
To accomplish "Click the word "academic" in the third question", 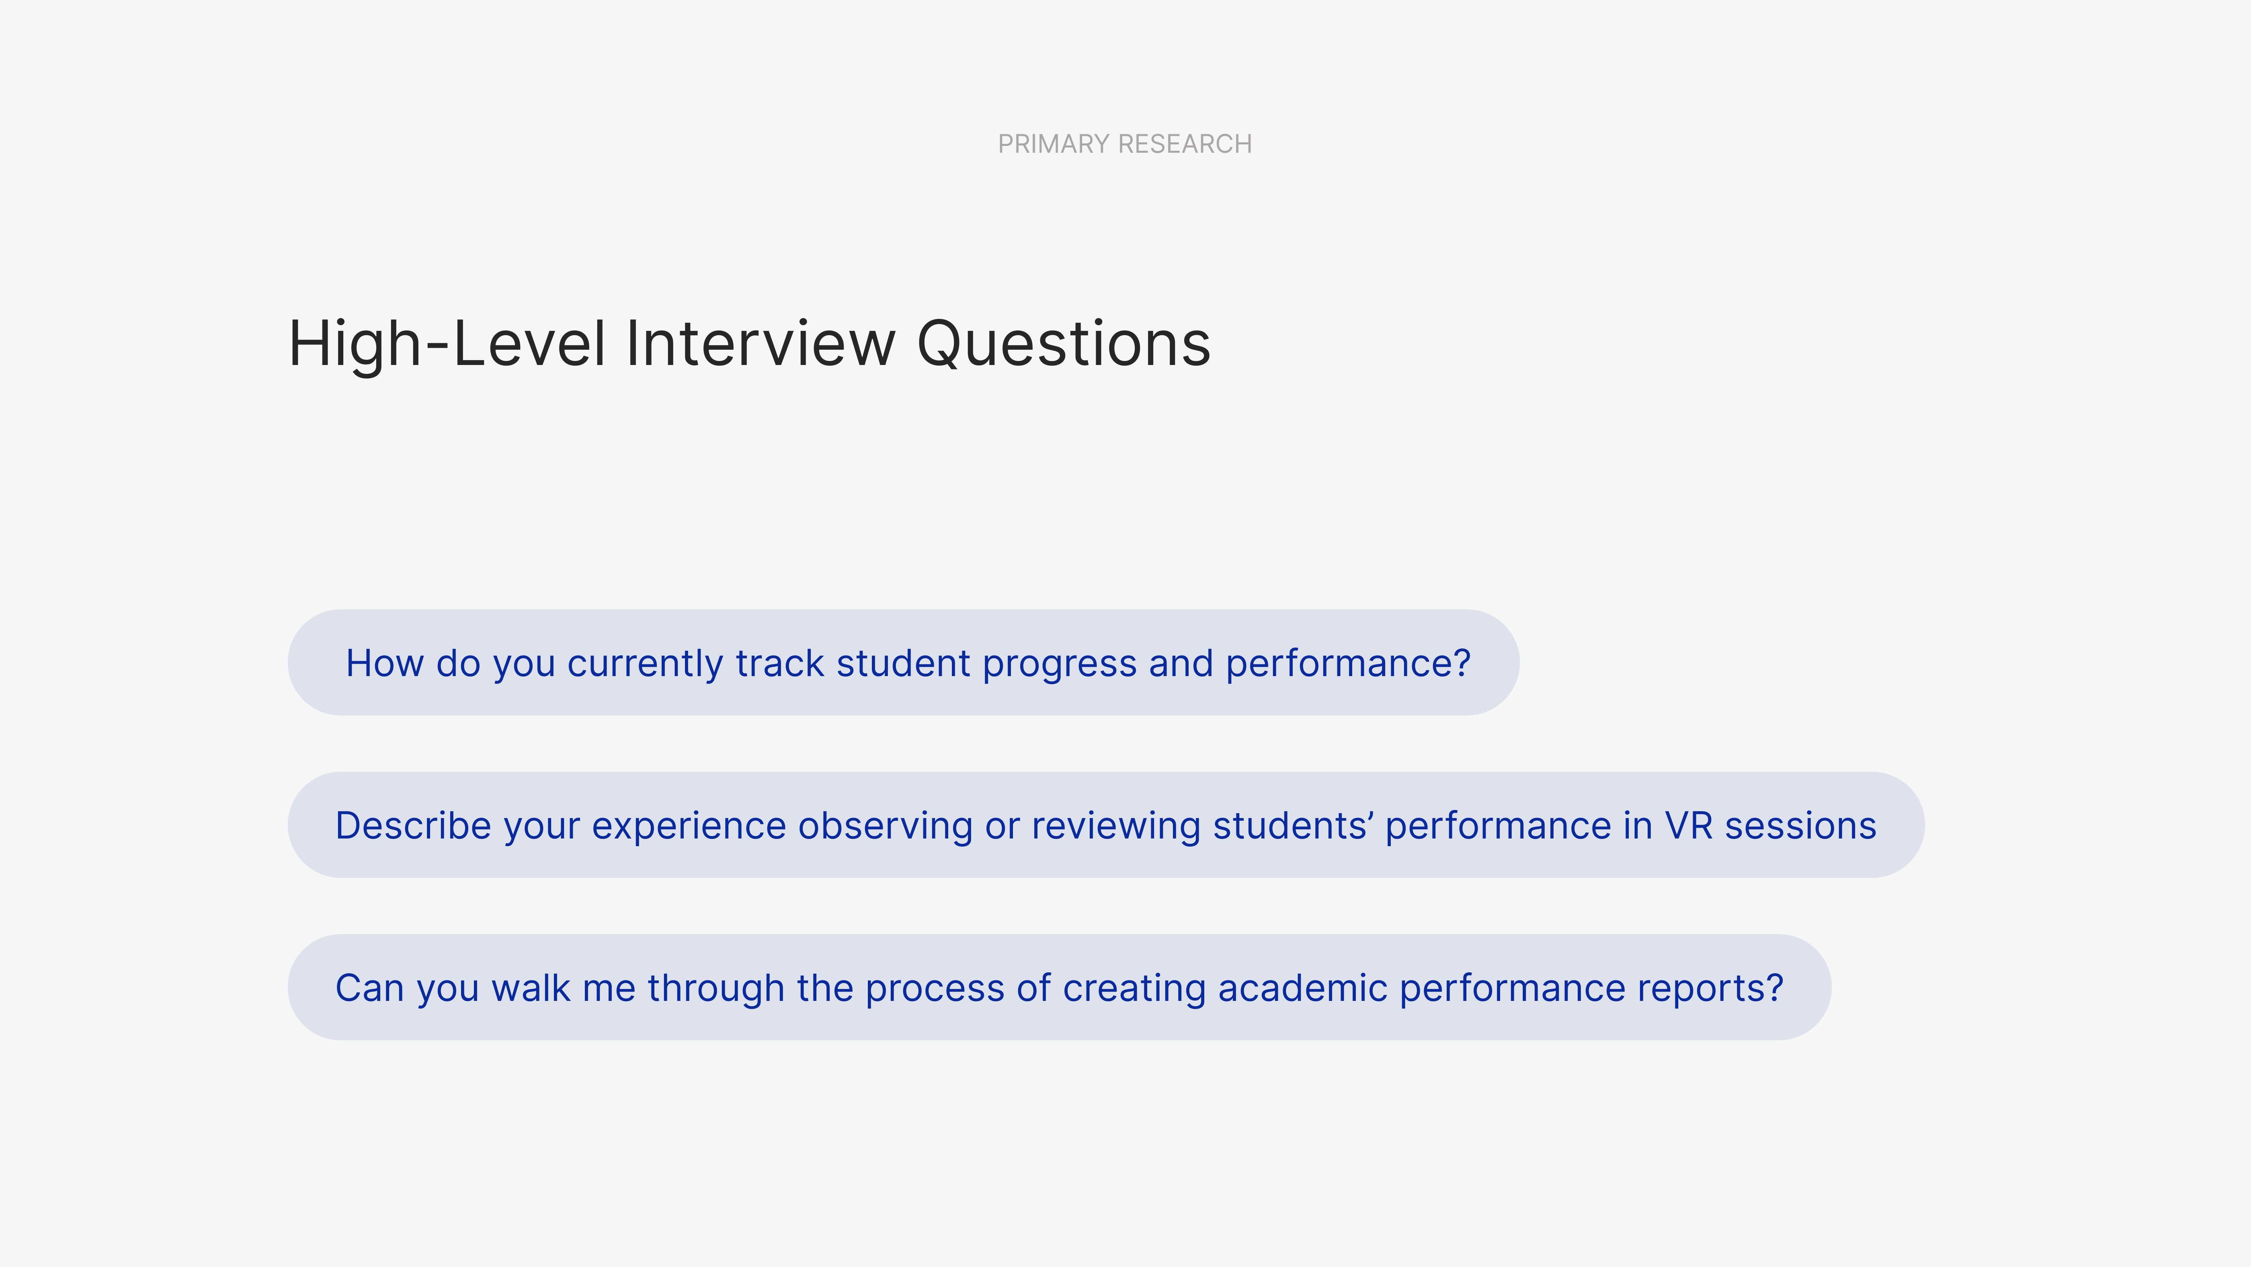I will click(x=1302, y=988).
